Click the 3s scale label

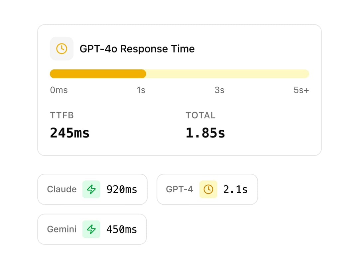(x=219, y=90)
